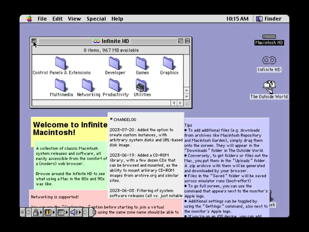Click the 2023-07-20 changelog entry

click(146, 137)
